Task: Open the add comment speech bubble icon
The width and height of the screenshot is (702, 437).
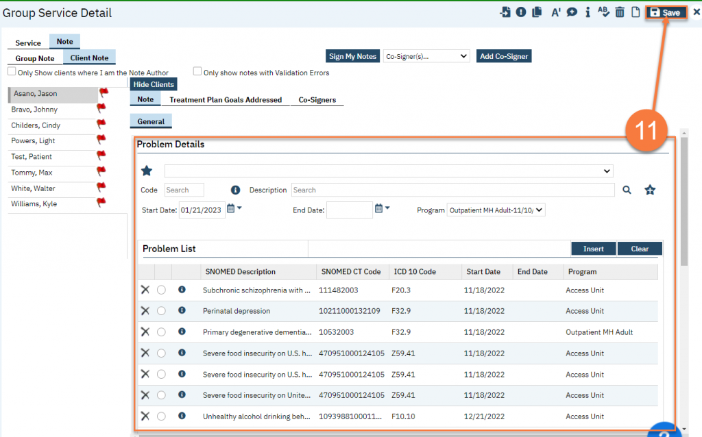Action: pos(571,12)
